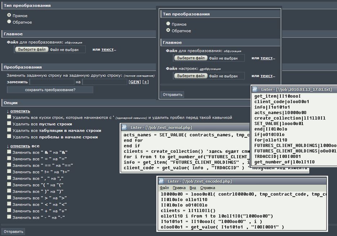This screenshot has width=337, height=236.
Task: Toggle the replace " != " with "!=" checkbox
Action: click(9, 172)
